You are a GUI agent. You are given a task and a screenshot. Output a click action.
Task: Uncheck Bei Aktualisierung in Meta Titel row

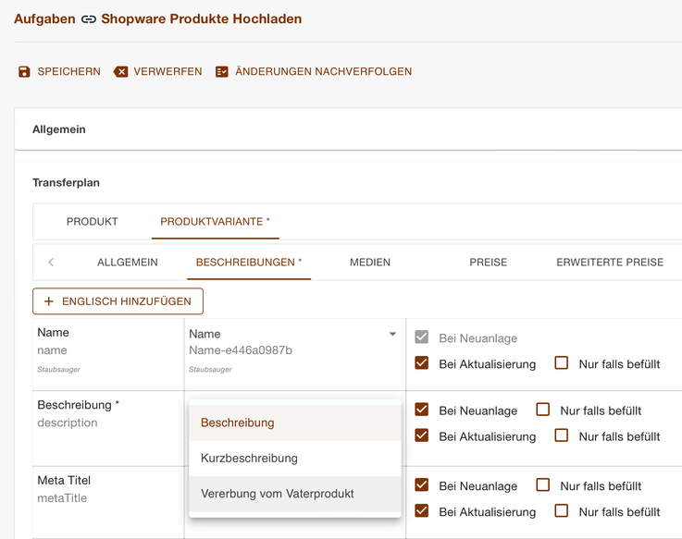[x=421, y=510]
